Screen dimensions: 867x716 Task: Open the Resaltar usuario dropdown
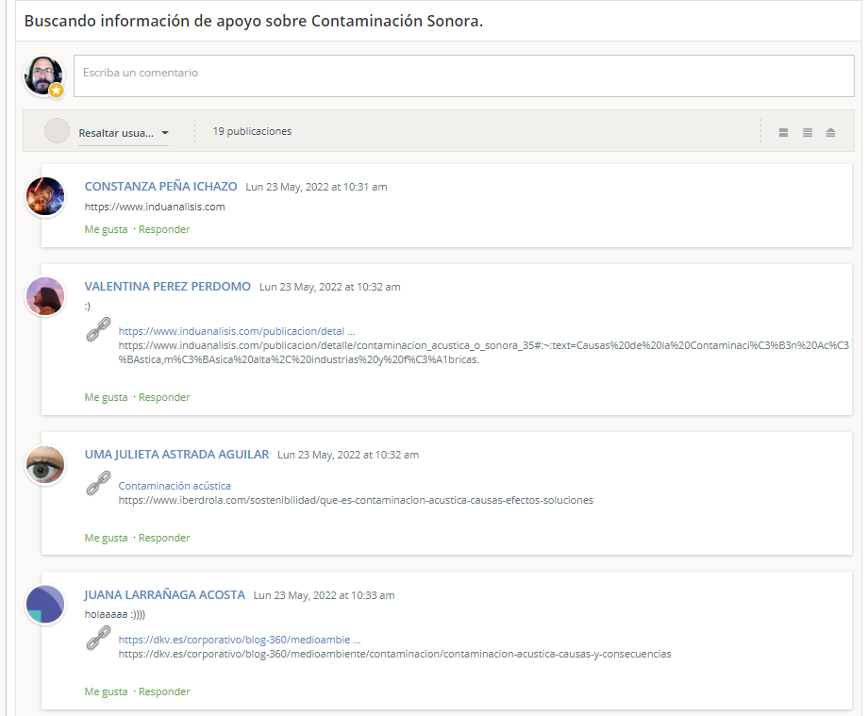click(124, 133)
